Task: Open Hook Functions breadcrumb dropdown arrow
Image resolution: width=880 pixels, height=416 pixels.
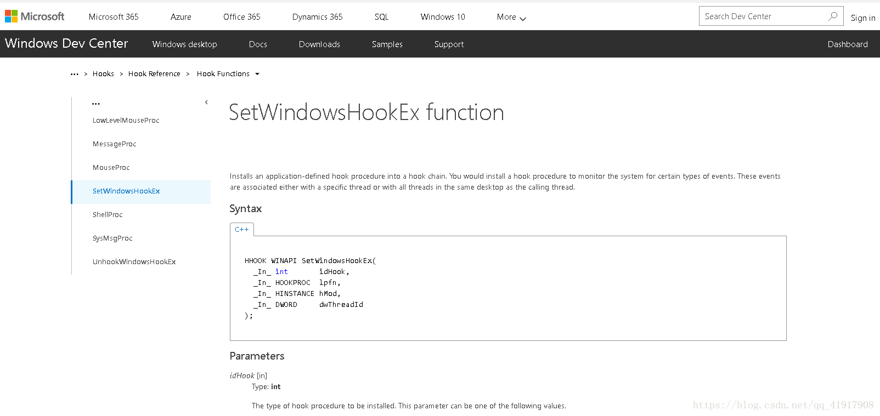Action: pos(257,74)
